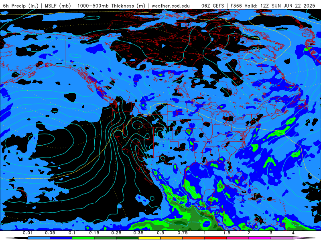Click the pink legend swatch after 1.5
Image resolution: width=321 pixels, height=240 pixels.
(x=238, y=238)
